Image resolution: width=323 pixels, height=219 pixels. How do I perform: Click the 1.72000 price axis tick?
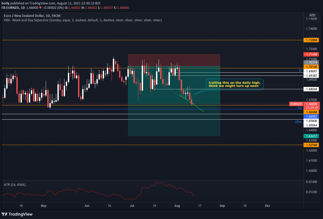click(311, 49)
